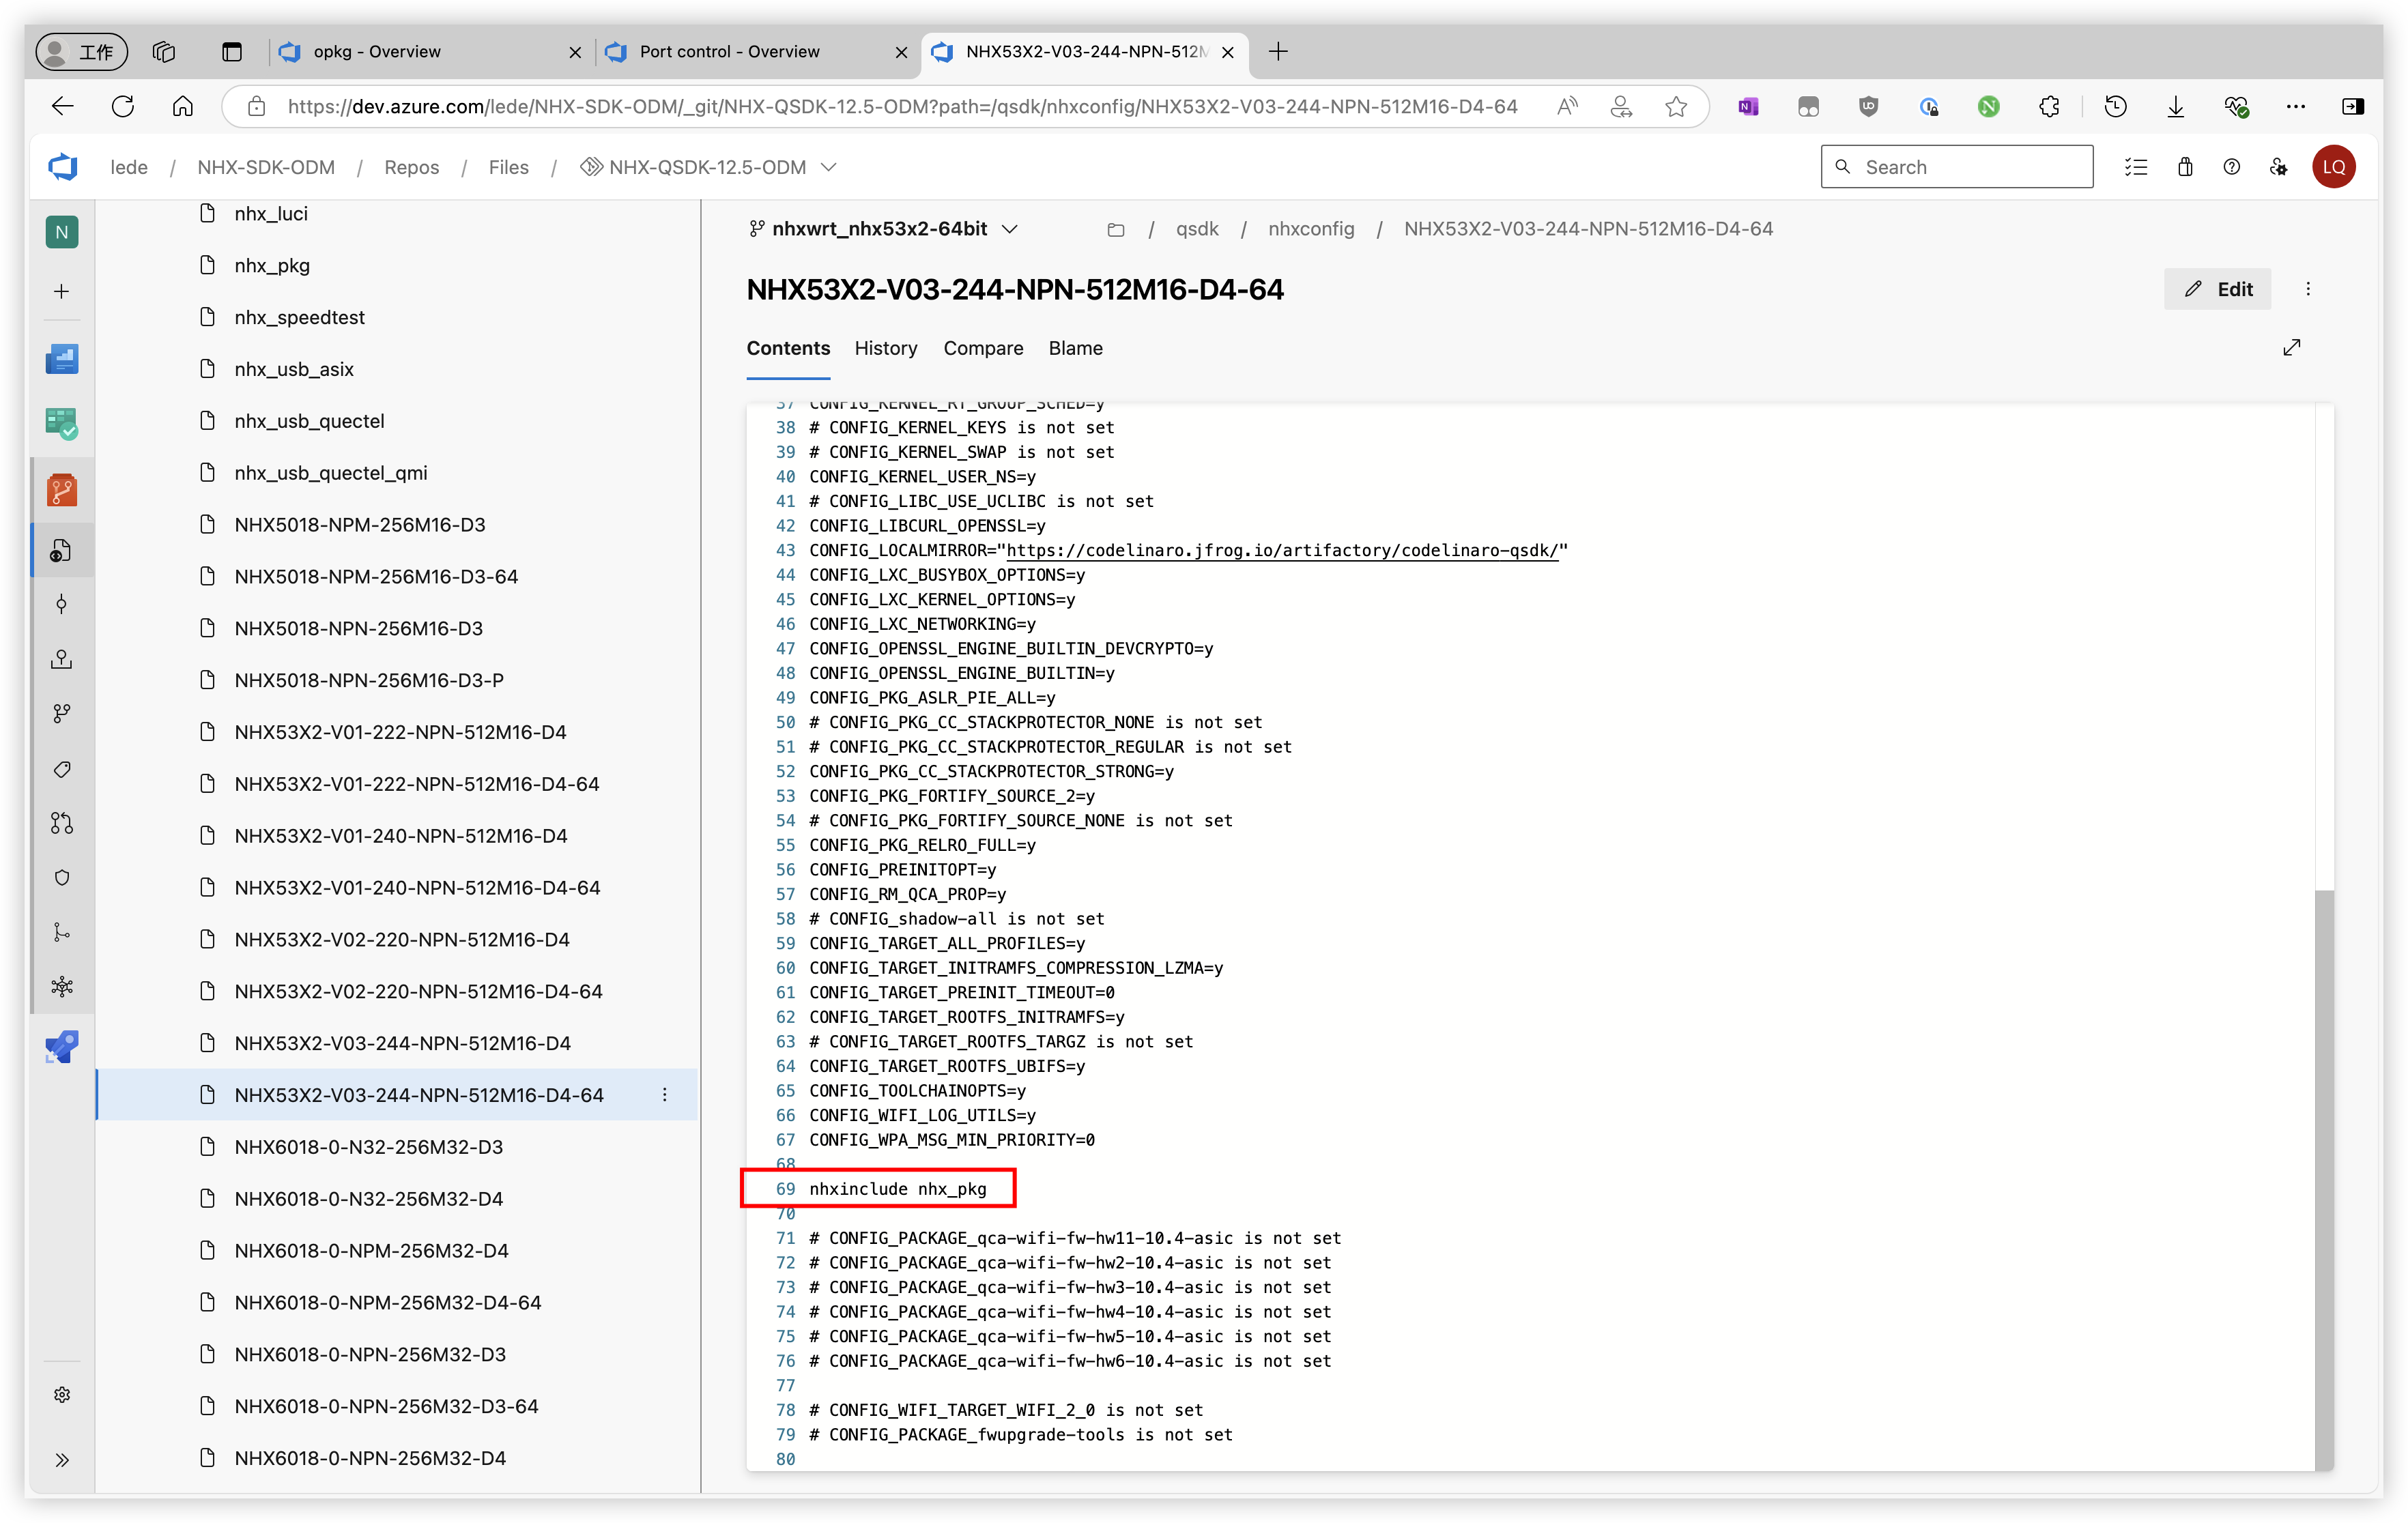Expand the sidebar with double-chevron icon

click(62, 1459)
